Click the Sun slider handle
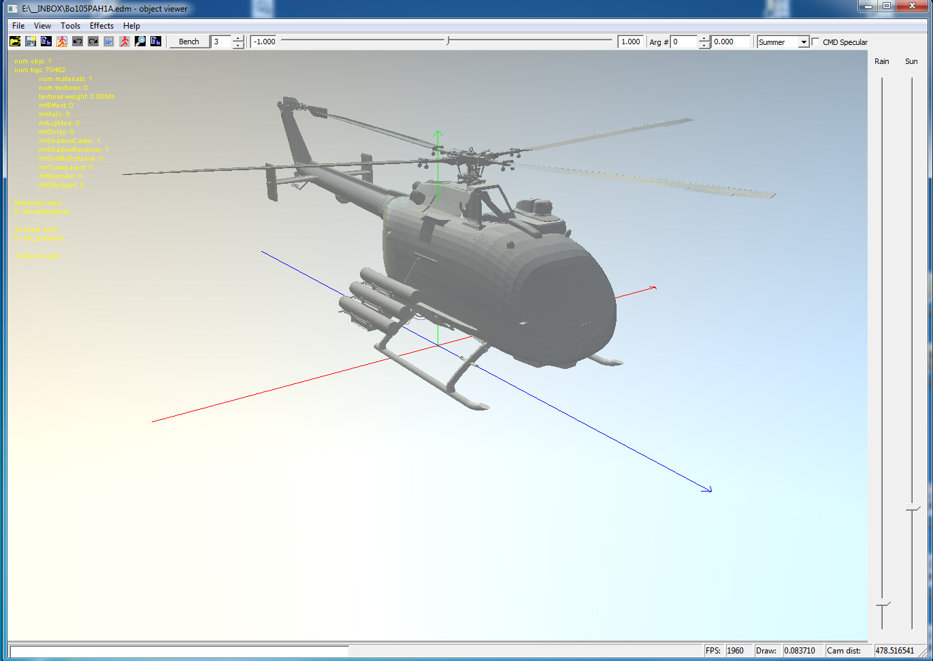This screenshot has width=933, height=661. pyautogui.click(x=913, y=508)
